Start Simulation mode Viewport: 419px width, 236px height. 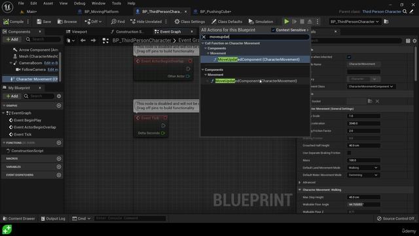tap(261, 22)
